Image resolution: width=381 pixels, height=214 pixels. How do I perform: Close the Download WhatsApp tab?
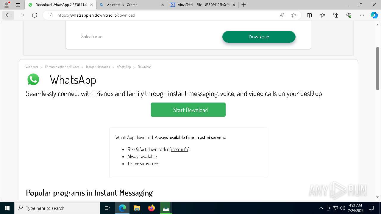click(91, 5)
